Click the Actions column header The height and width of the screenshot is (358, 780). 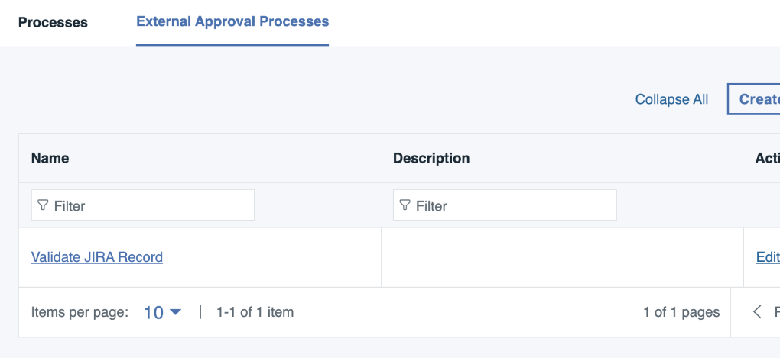tap(767, 158)
